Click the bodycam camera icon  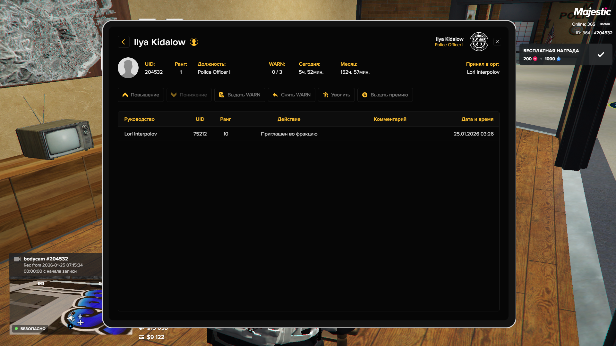(x=17, y=259)
